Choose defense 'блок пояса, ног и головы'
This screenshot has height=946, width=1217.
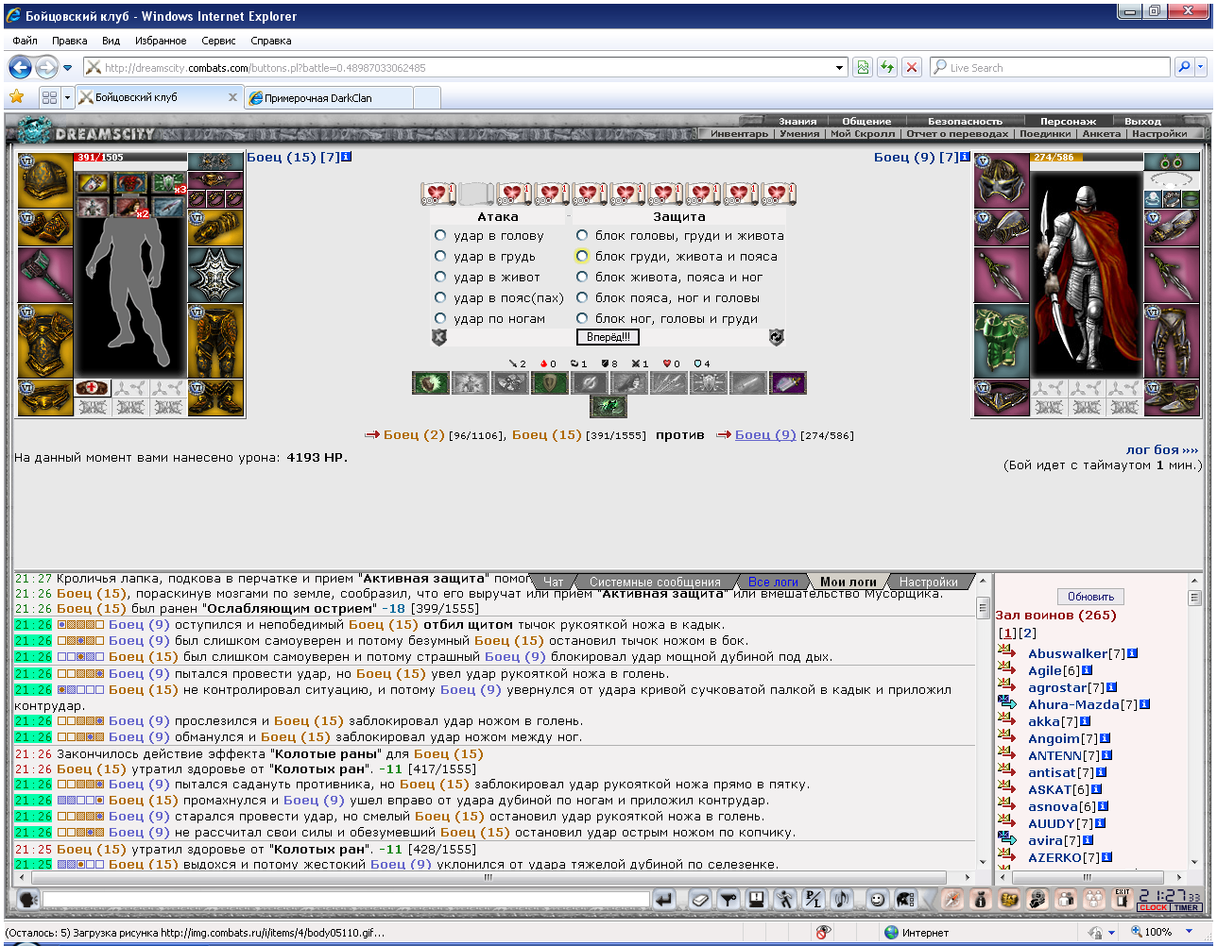coord(582,298)
